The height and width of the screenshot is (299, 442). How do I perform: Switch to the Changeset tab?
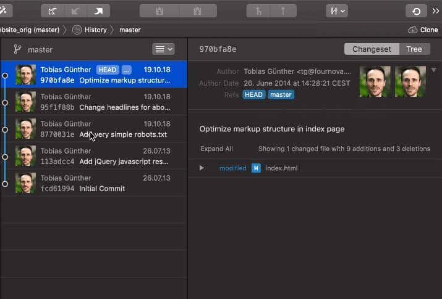(x=372, y=49)
